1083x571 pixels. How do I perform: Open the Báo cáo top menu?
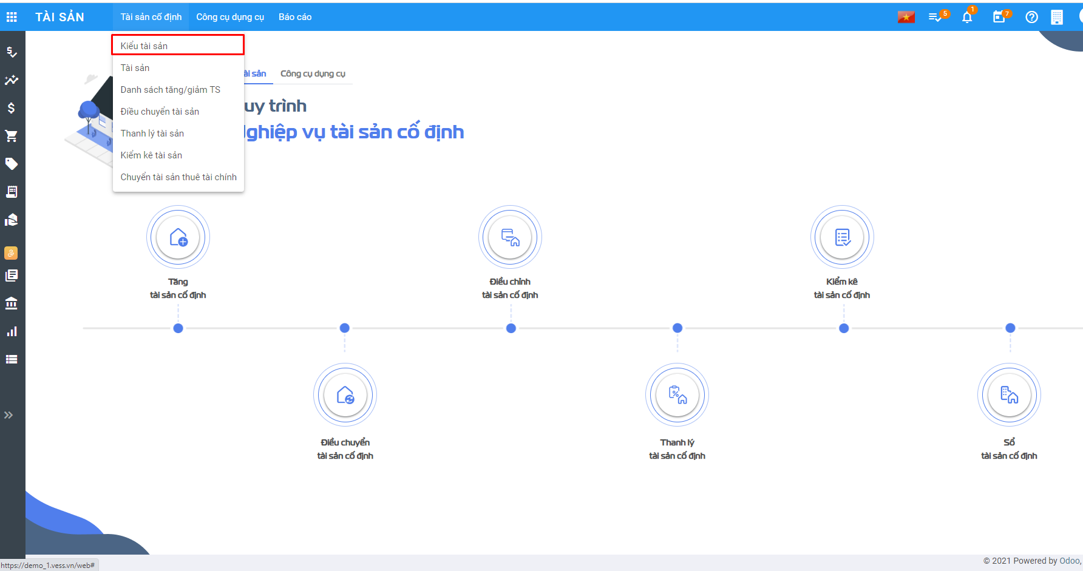(x=295, y=17)
